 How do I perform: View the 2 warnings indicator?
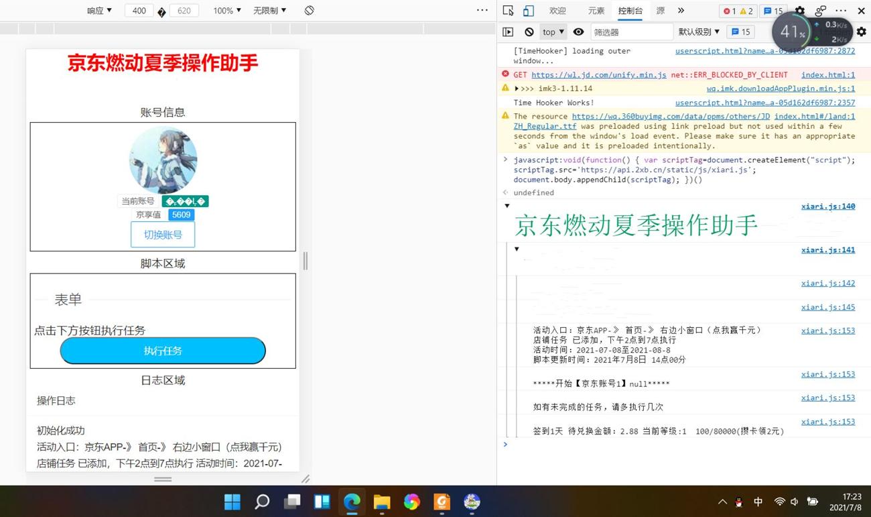pyautogui.click(x=746, y=11)
